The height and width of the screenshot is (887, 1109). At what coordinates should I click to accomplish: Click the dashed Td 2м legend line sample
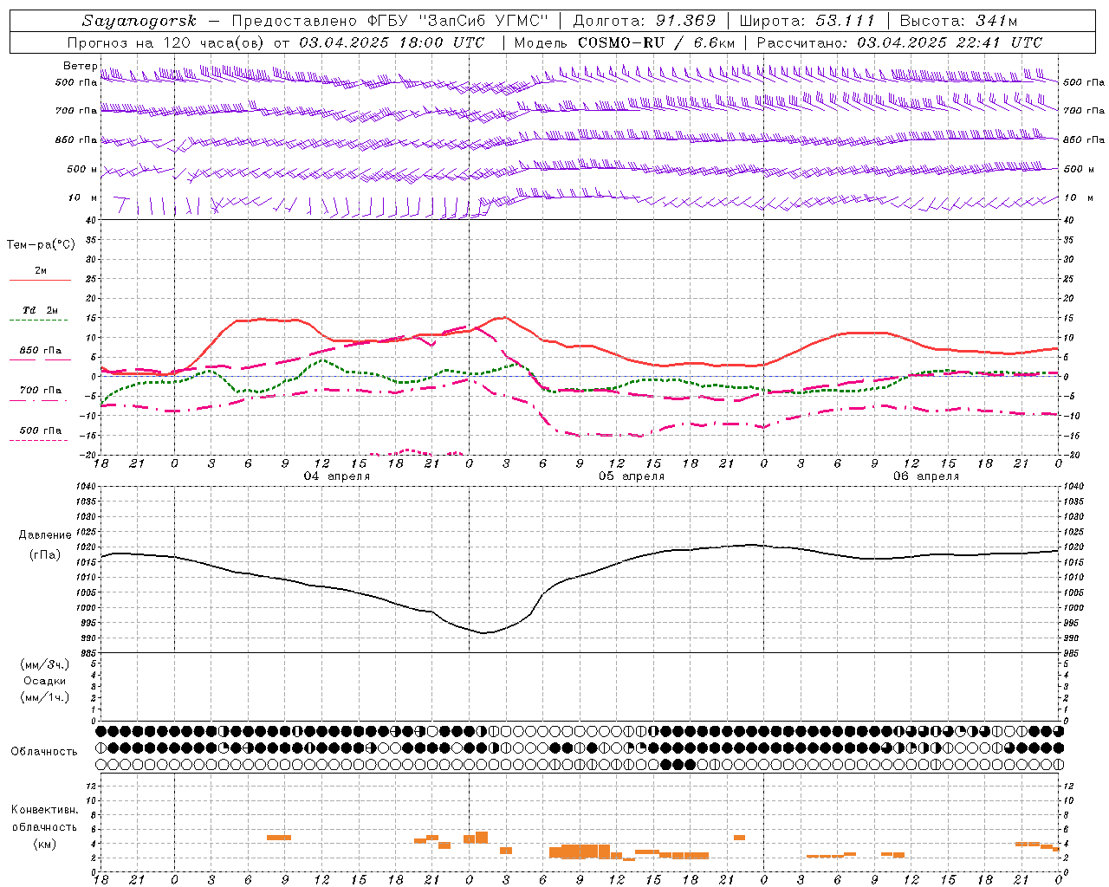38,320
